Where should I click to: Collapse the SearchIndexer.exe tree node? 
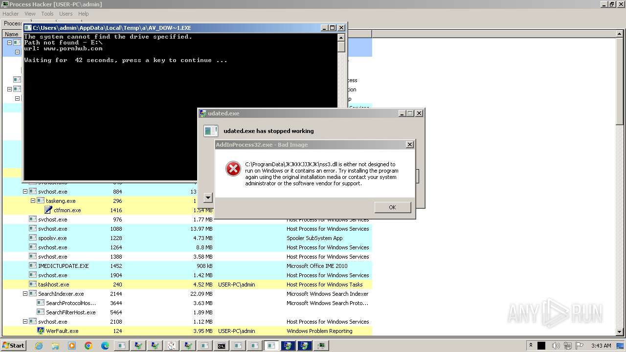[25, 294]
